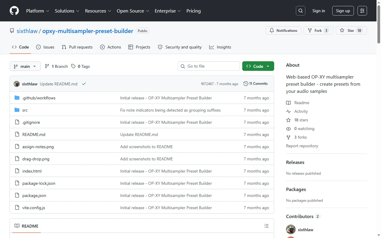The width and height of the screenshot is (381, 238).
Task: Open the main branch switcher dropdown
Action: click(25, 66)
